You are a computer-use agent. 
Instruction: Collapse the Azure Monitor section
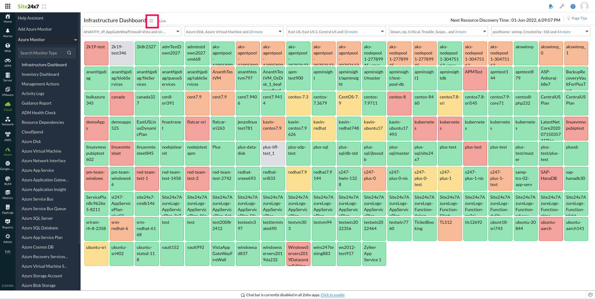tap(75, 40)
